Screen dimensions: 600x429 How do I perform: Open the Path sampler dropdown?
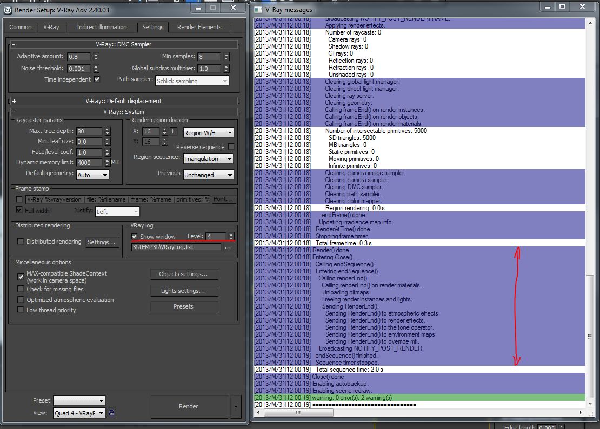coord(192,81)
